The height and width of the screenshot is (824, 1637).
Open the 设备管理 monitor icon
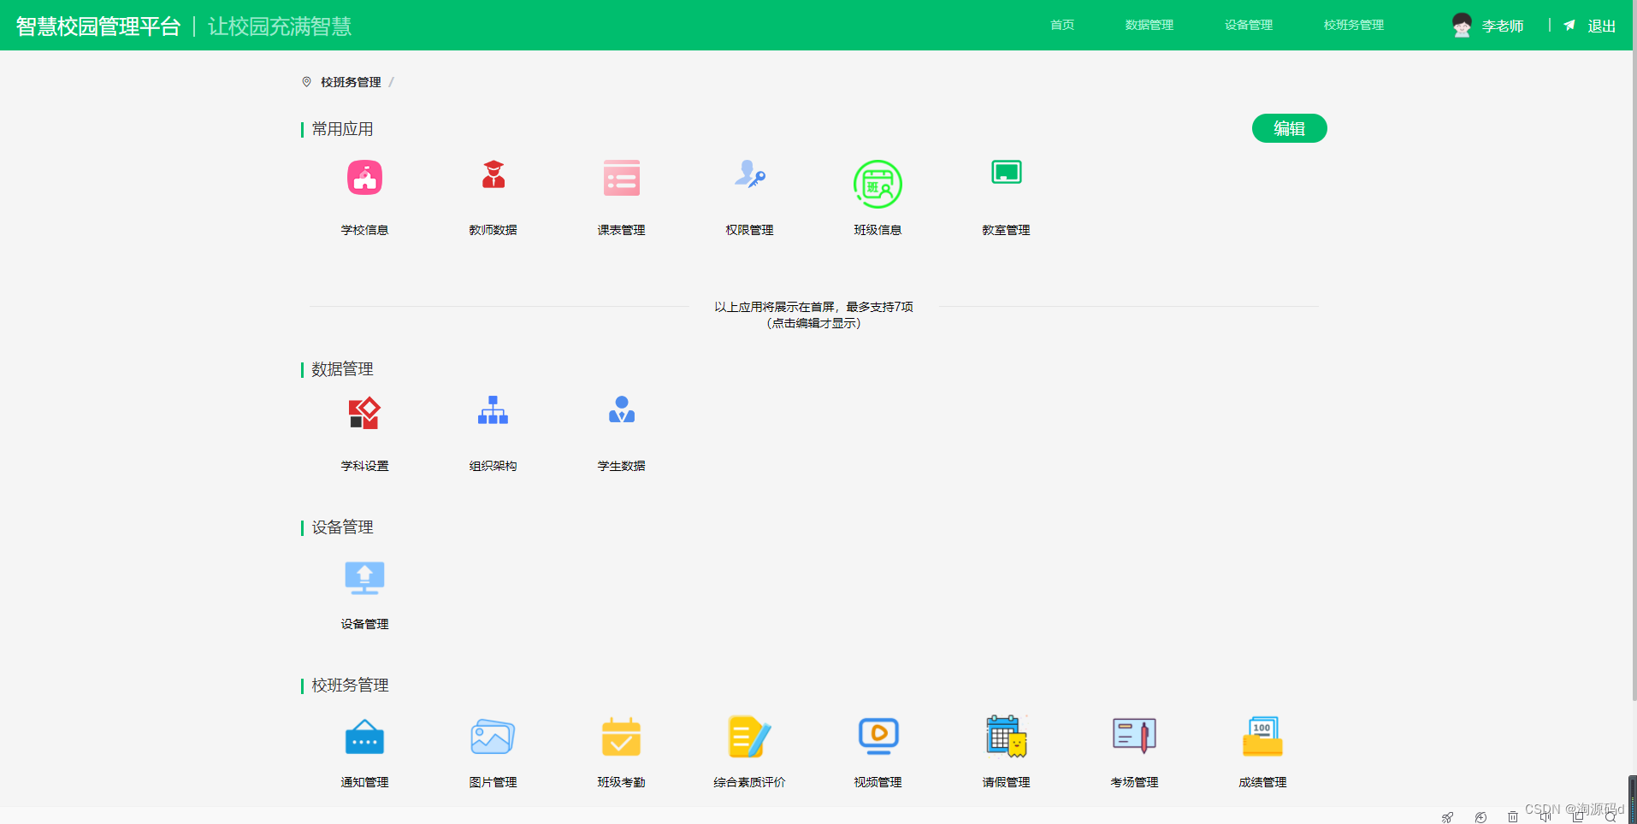click(364, 578)
